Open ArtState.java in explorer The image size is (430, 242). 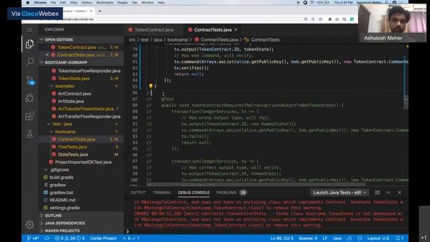[71, 102]
